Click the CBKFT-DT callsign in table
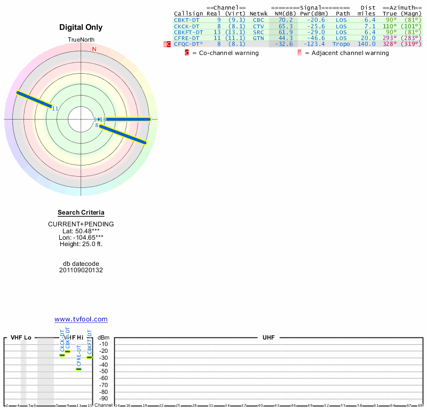Viewport: 427px width, 410px height. [x=188, y=32]
